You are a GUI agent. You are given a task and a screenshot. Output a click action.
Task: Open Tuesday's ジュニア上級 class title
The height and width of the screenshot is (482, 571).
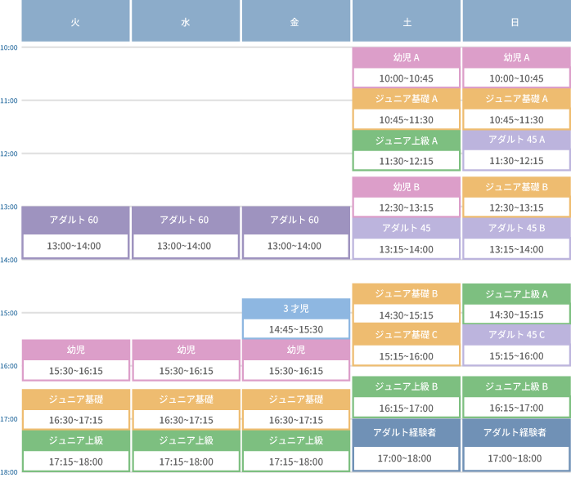click(x=75, y=440)
